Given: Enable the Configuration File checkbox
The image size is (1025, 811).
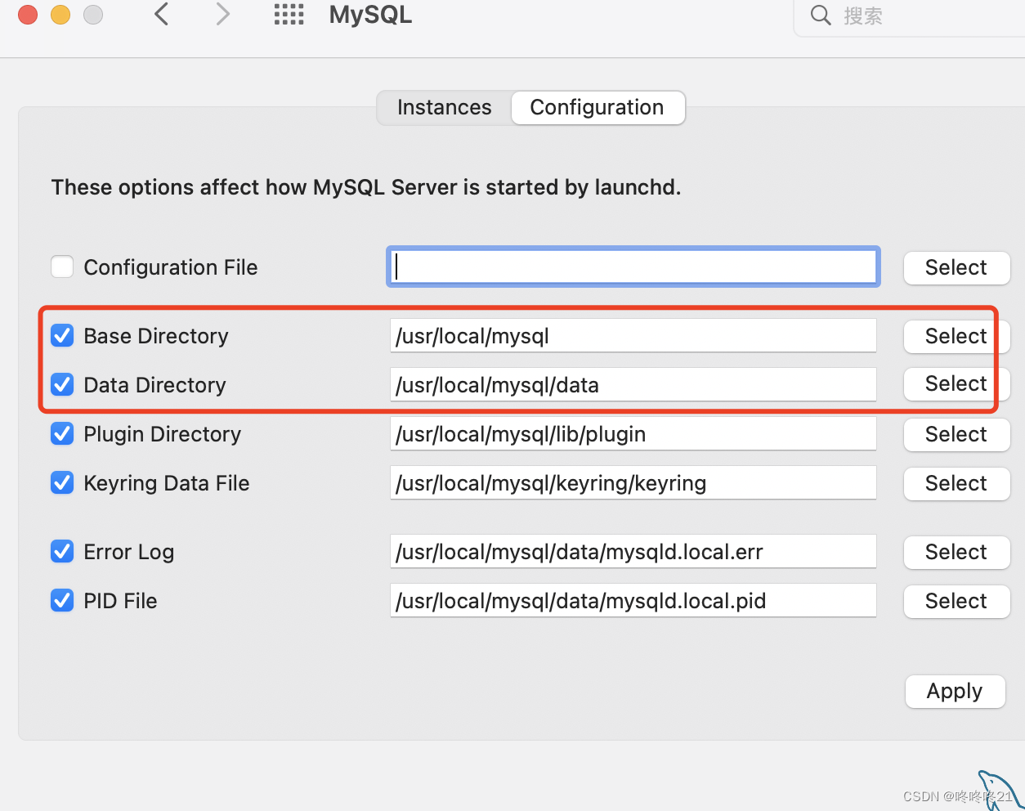Looking at the screenshot, I should point(62,267).
